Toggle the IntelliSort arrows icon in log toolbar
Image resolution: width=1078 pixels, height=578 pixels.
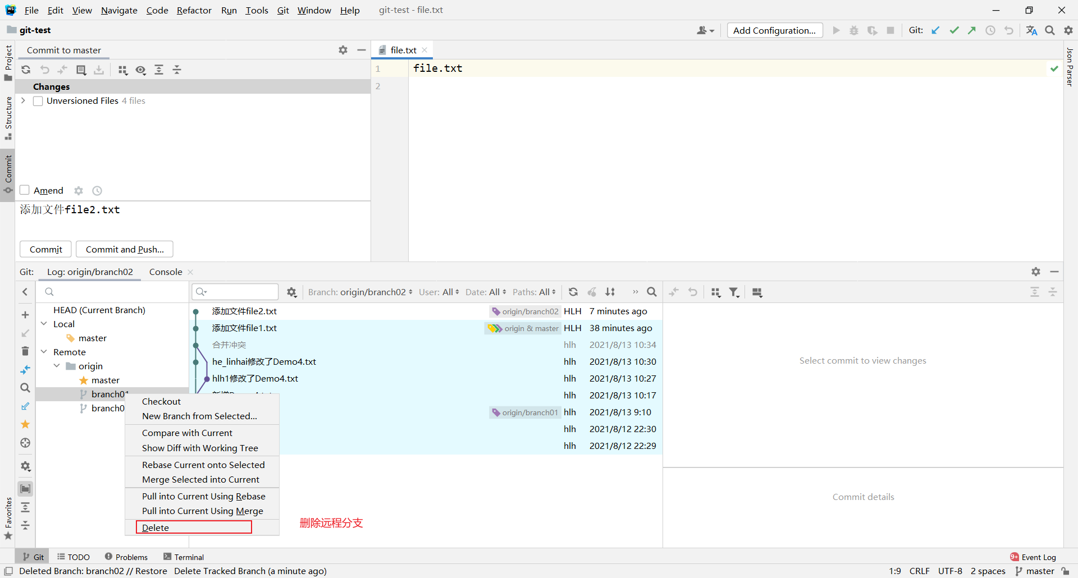611,292
